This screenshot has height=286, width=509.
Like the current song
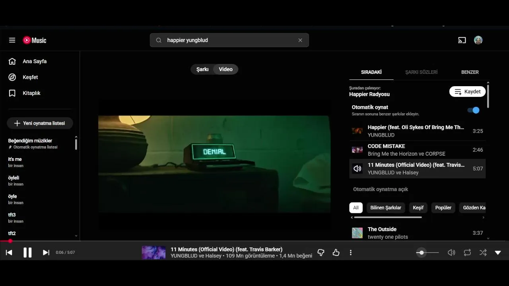pos(336,253)
